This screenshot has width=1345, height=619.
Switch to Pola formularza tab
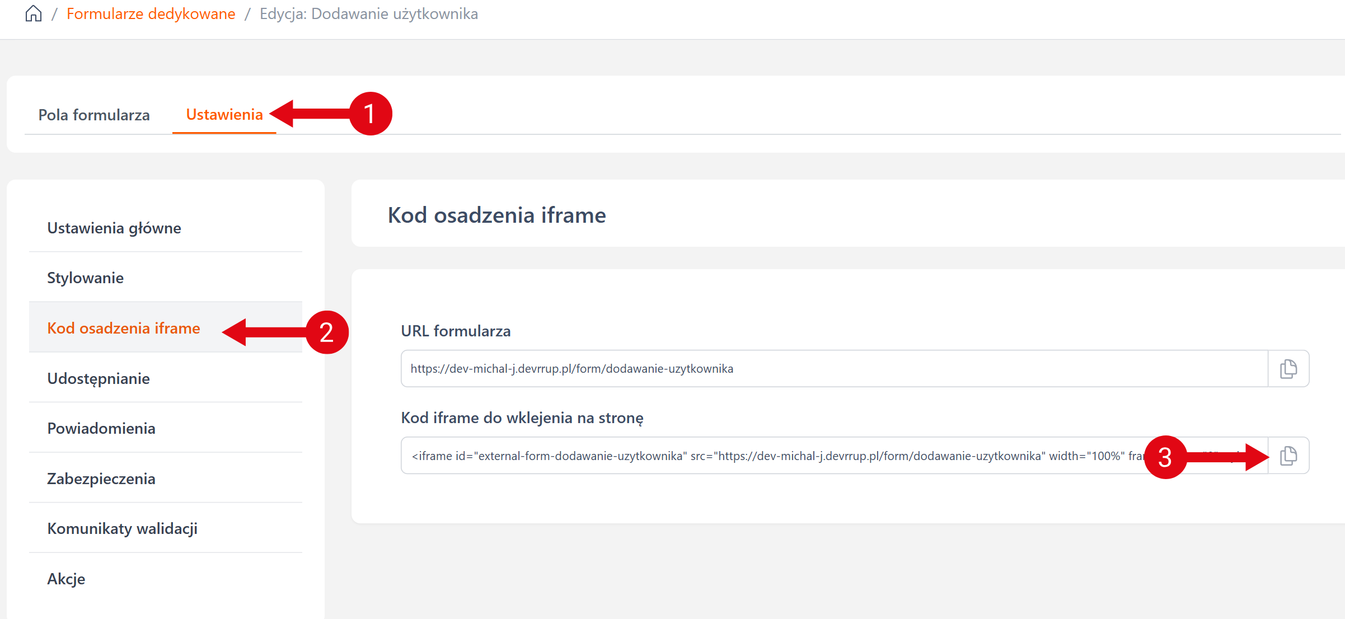(x=94, y=115)
